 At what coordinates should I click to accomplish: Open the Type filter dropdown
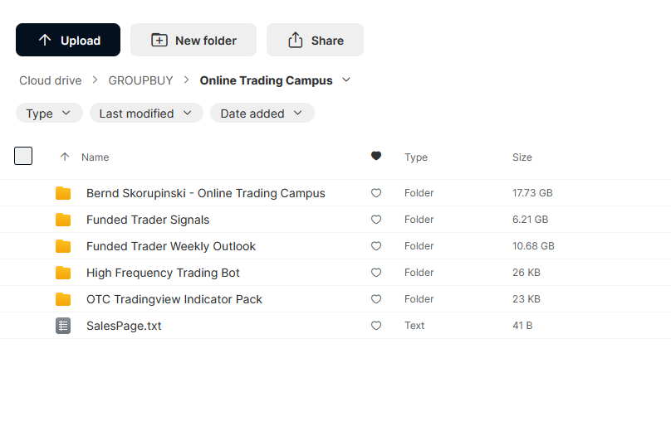point(49,114)
